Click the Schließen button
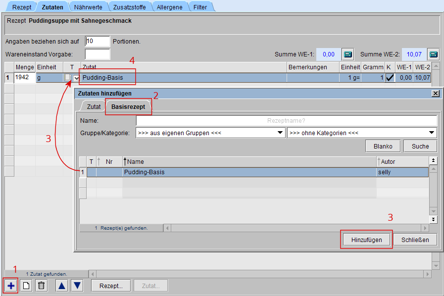Screen dimensions: 444x296 415,240
